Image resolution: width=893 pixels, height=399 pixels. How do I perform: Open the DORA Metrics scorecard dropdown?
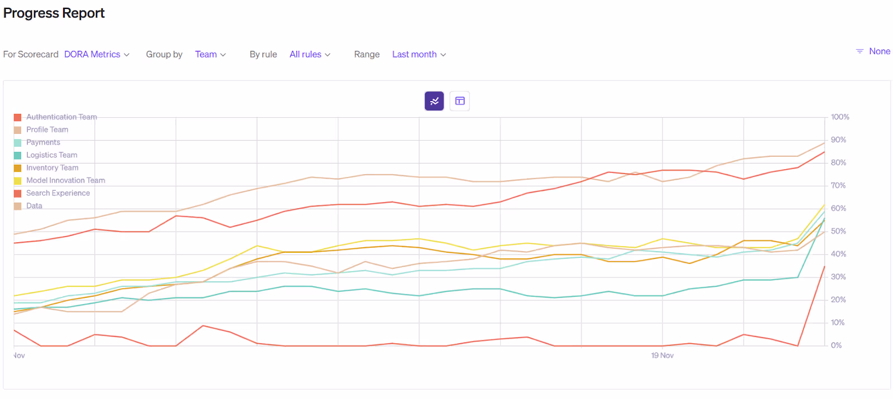[x=97, y=54]
